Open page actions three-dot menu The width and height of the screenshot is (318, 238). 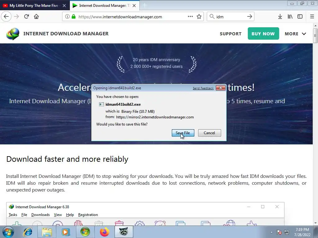click(x=190, y=16)
